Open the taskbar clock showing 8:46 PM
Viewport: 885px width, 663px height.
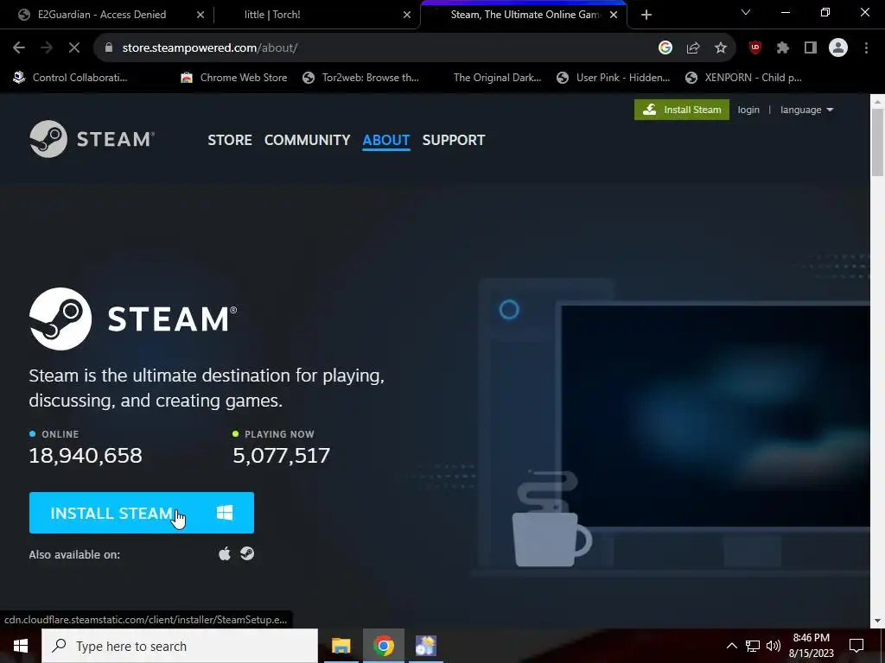[x=811, y=646]
